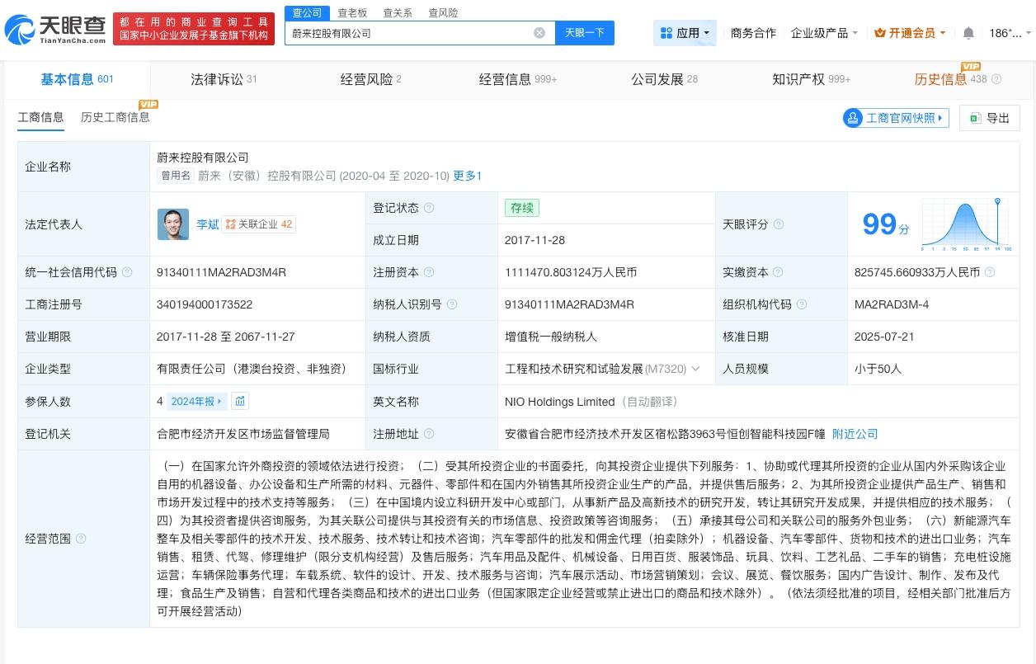Click help icon next to 纳税人识别号
1036x664 pixels.
coord(452,304)
